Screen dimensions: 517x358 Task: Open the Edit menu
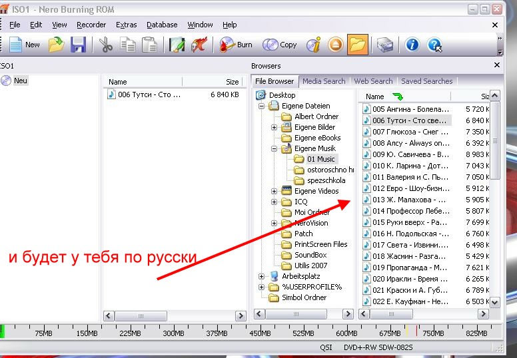(36, 25)
